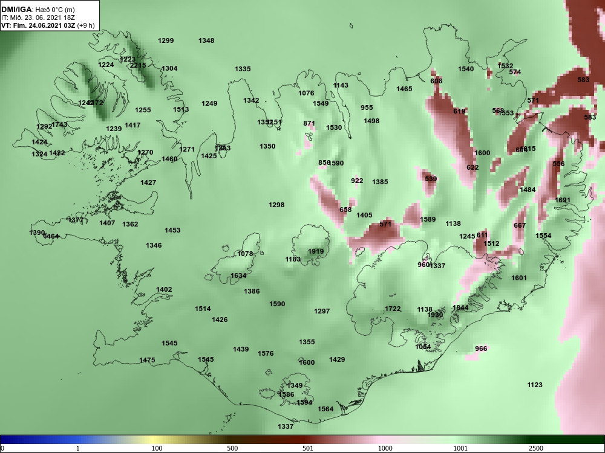
Task: Click the map value 966 offshore
Action: [481, 349]
